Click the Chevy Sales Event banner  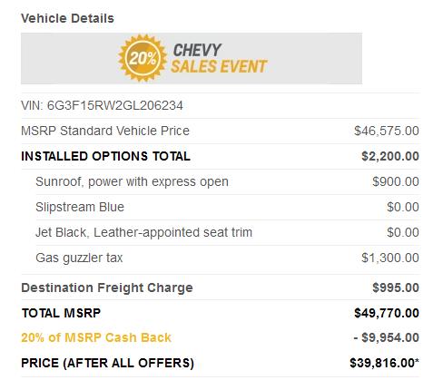[192, 58]
